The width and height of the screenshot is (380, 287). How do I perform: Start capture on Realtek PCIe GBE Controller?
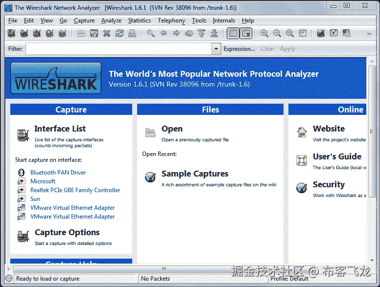click(x=75, y=190)
